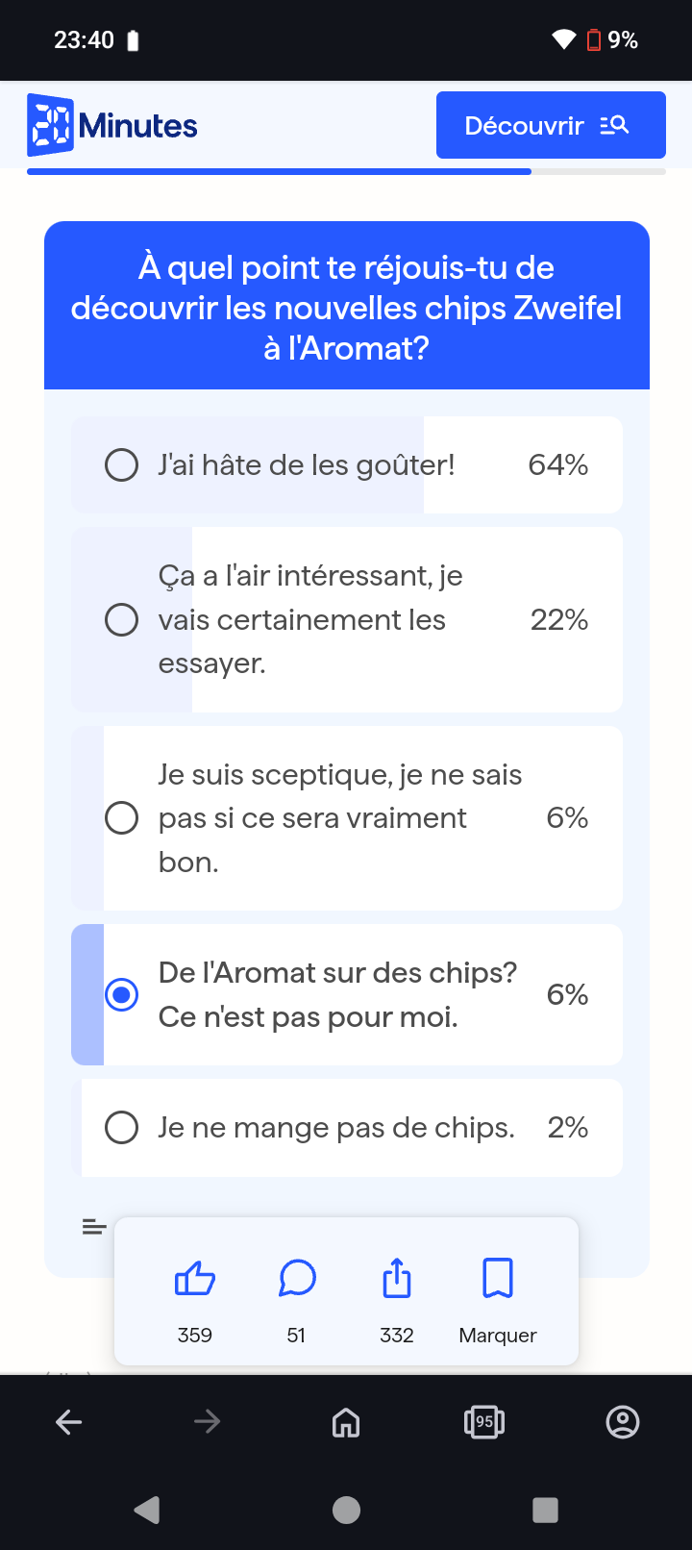This screenshot has width=692, height=1550.
Task: Open the browser profile account icon
Action: 623,1422
